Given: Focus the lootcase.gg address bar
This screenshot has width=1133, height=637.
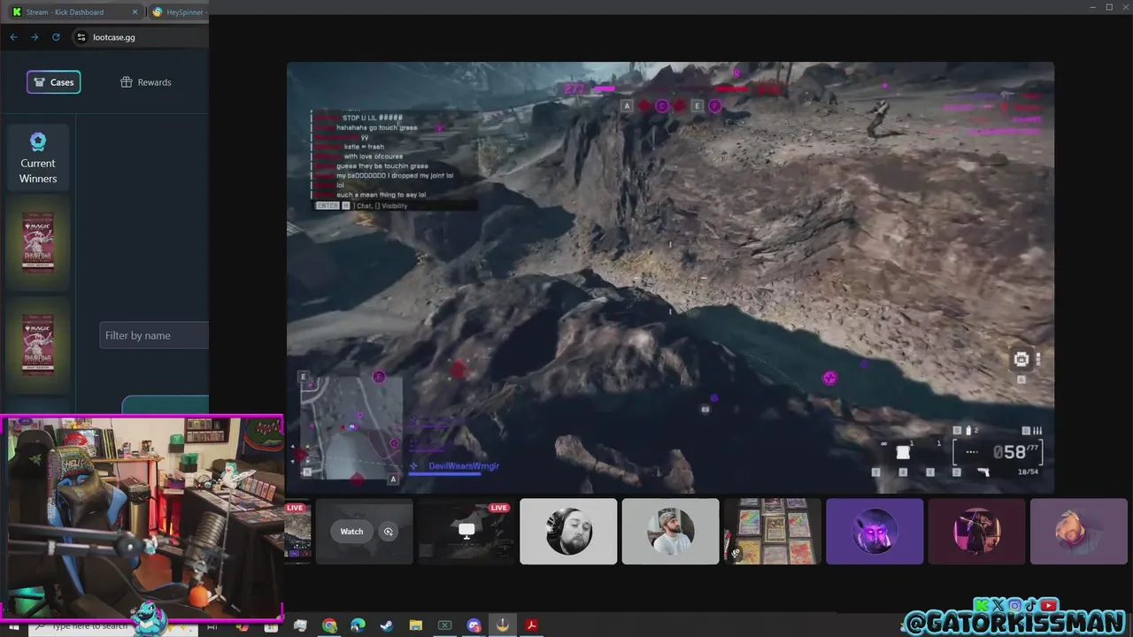Looking at the screenshot, I should pyautogui.click(x=142, y=37).
